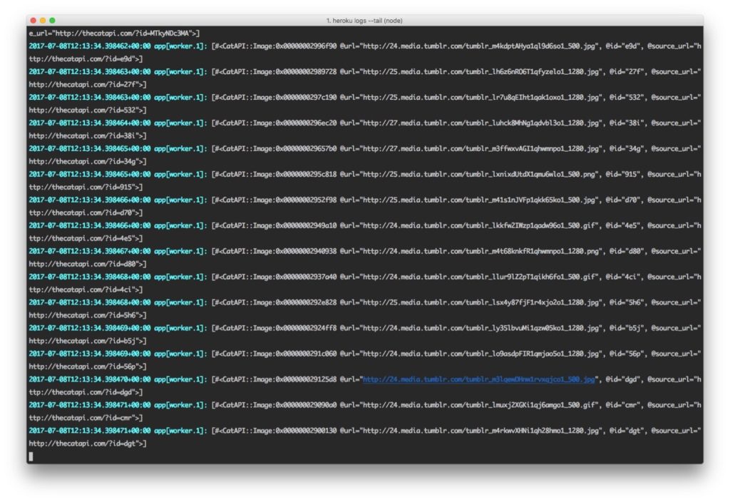Click the source URL text 'thecatapi.com/?id=d80'
Screen dimensions: 730x502
coord(95,264)
